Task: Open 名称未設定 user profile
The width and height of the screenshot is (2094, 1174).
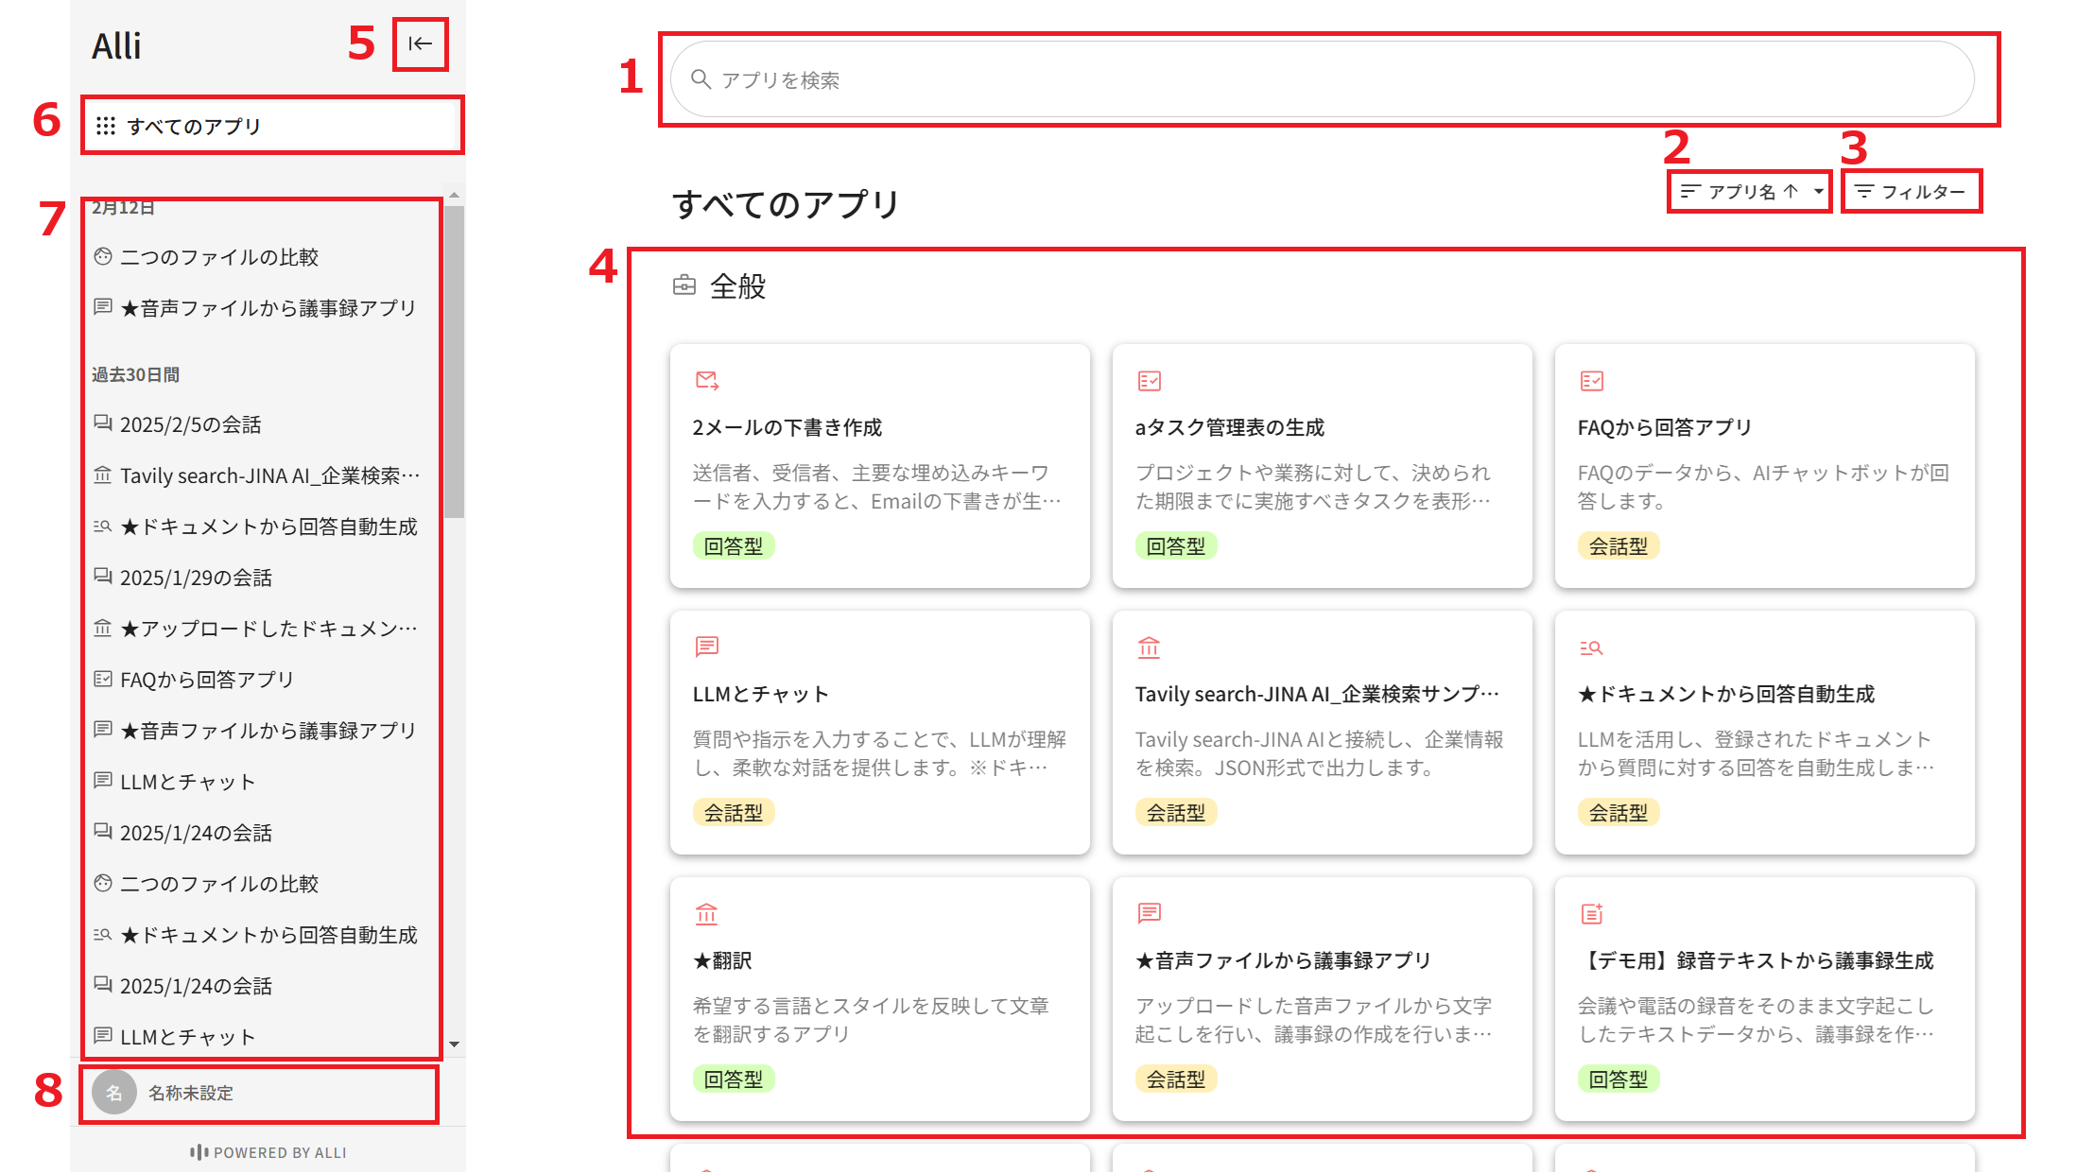Action: pos(190,1093)
